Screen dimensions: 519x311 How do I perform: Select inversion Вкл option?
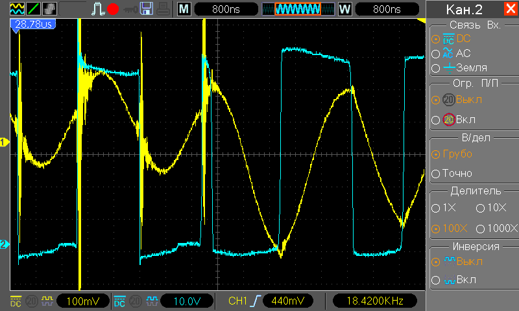tap(453, 280)
